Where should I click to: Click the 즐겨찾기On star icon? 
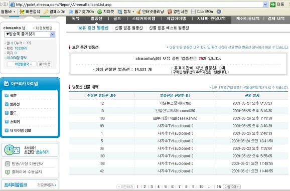[71, 12]
